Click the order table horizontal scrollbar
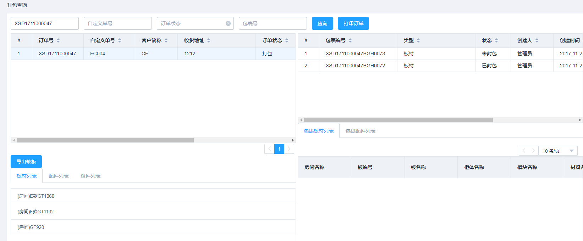Screen dimensions: 583x241 pos(105,140)
